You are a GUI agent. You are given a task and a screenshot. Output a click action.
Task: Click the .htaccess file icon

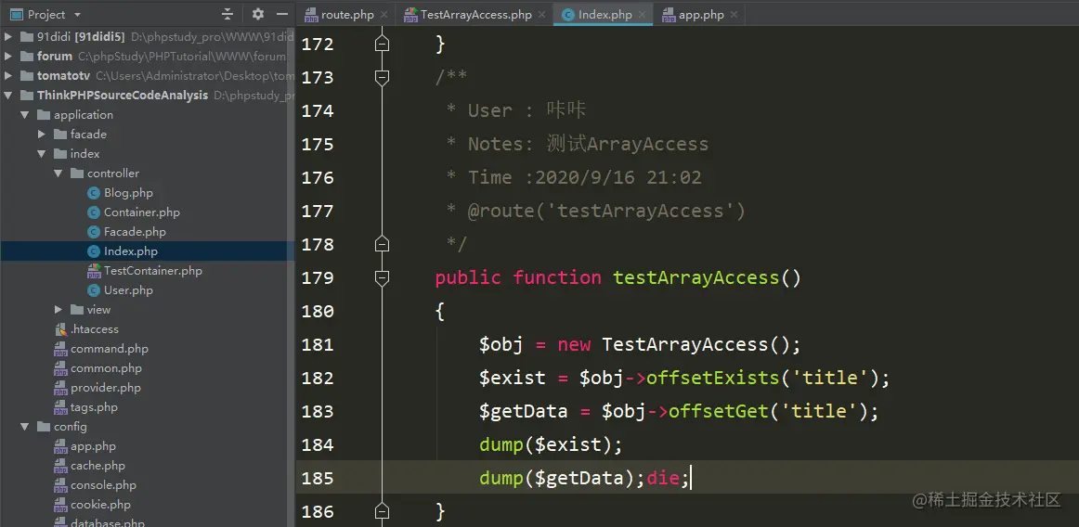click(x=60, y=328)
